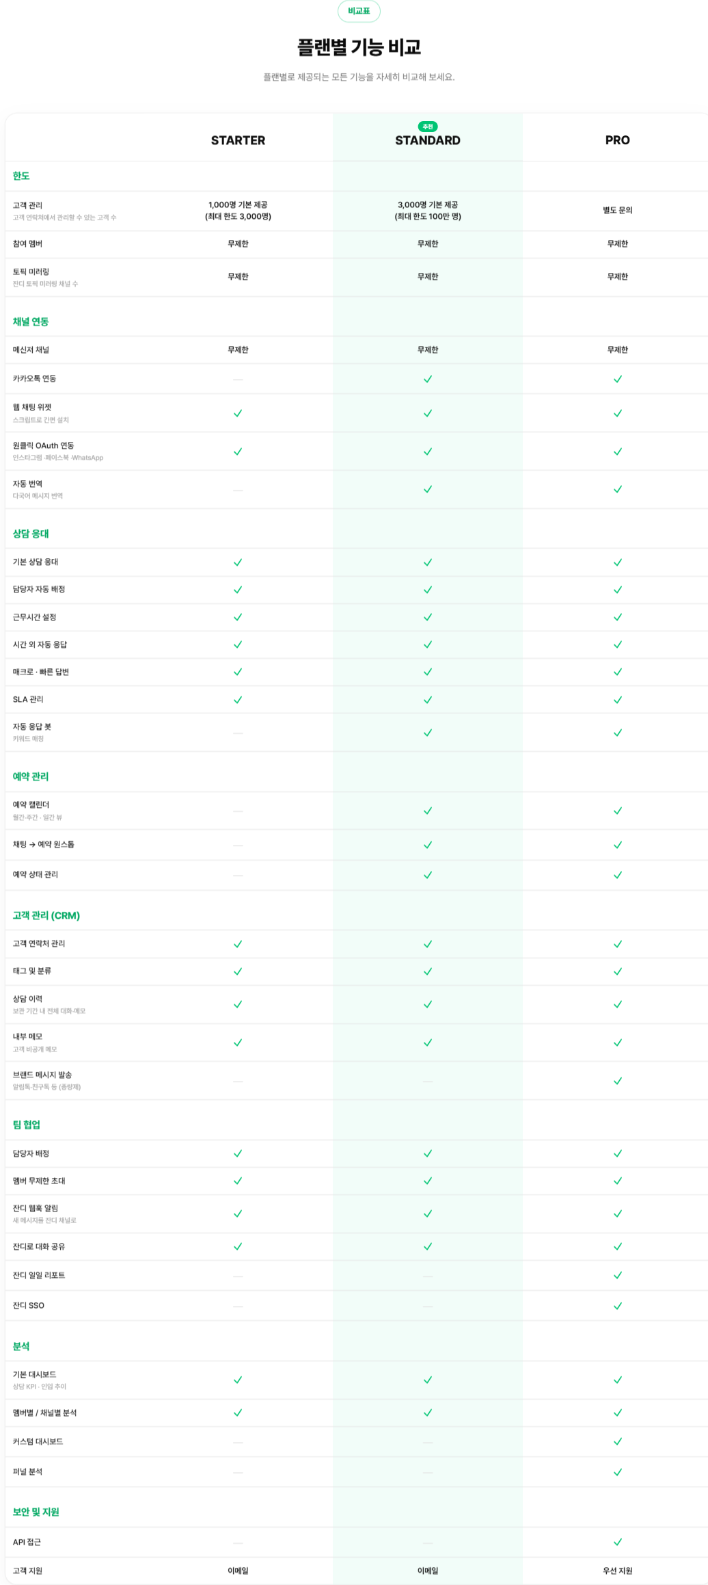Image resolution: width=708 pixels, height=1585 pixels.
Task: Click the PRO checkmark for 자동 번역
Action: pos(618,489)
